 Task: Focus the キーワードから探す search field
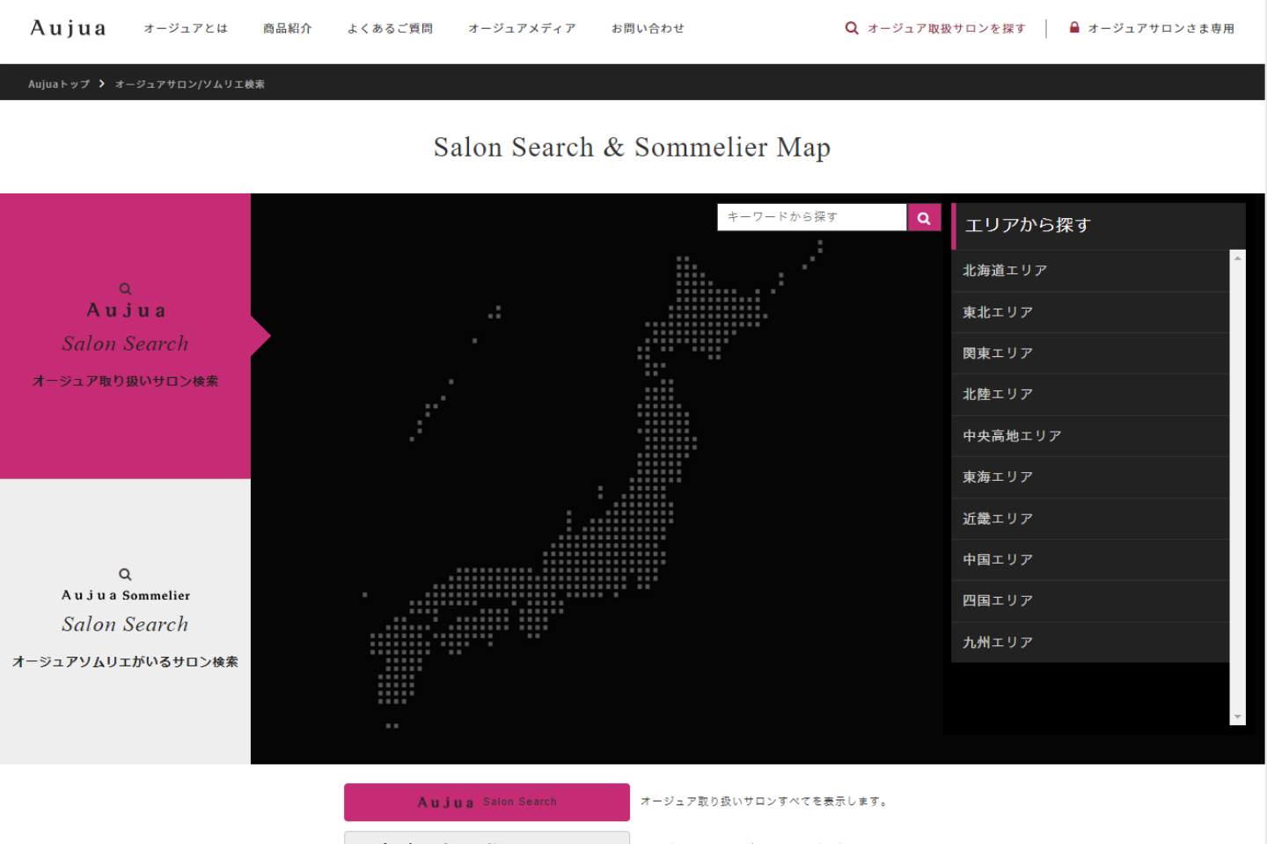(812, 217)
